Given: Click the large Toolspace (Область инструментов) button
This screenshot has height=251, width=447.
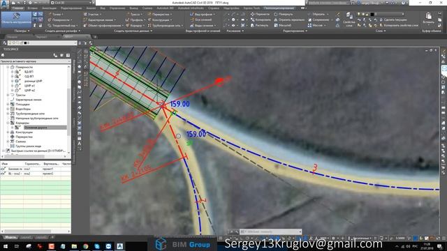Looking at the screenshot, I should point(16,20).
